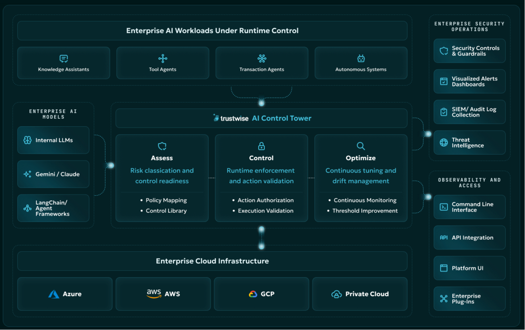Click the SIEM/ Audit Log Collection card
The height and width of the screenshot is (330, 525).
coord(469,112)
